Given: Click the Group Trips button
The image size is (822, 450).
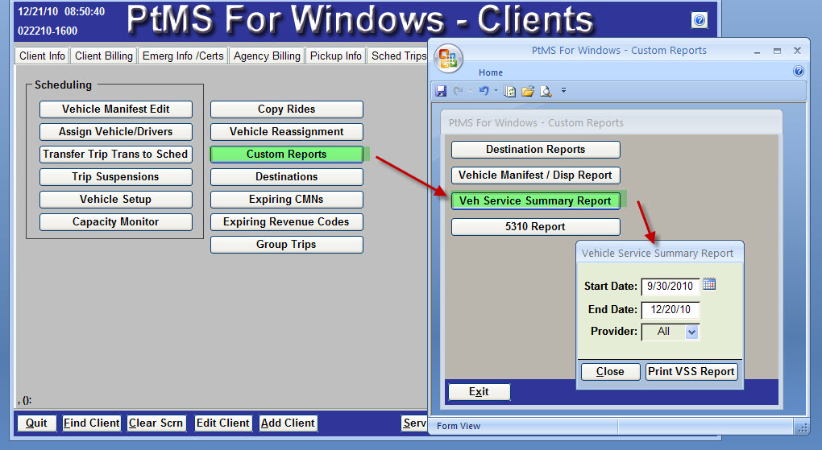Looking at the screenshot, I should click(287, 244).
